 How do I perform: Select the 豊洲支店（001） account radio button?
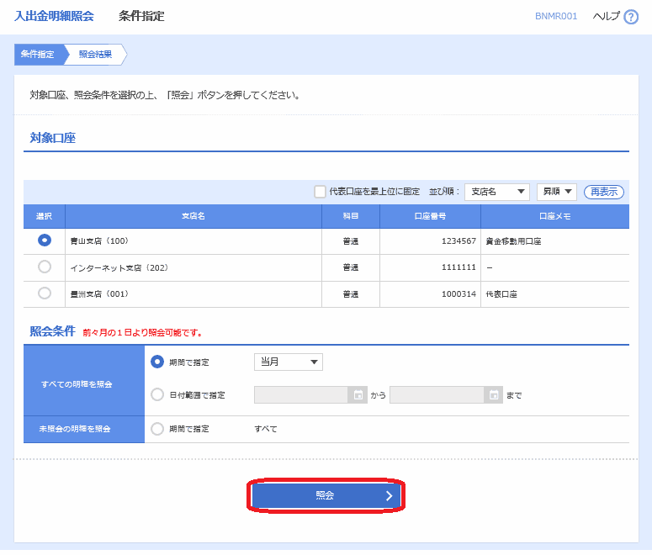(45, 293)
